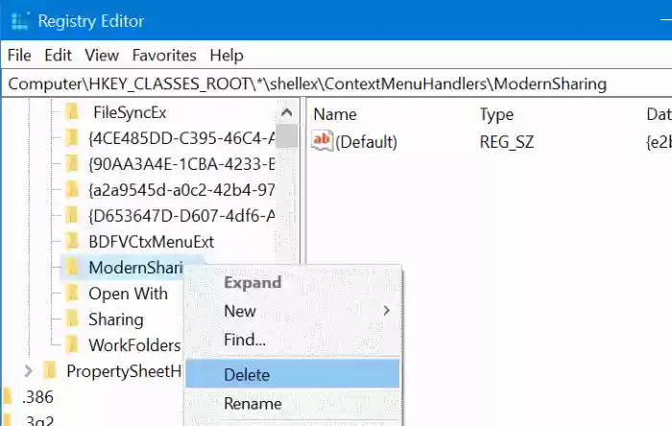Click the {90AA3A4E-1CBA key folder icon
672x426 pixels.
pyautogui.click(x=72, y=164)
